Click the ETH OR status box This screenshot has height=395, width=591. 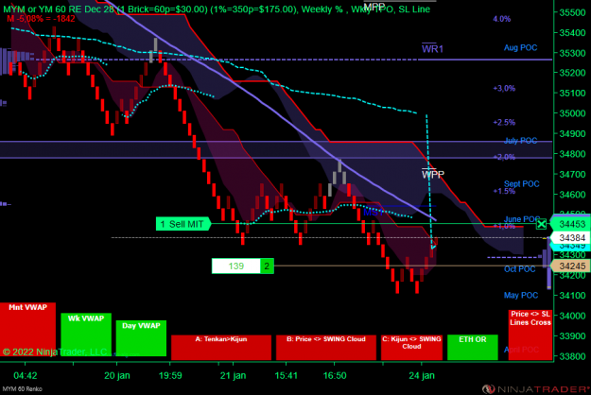pos(473,347)
